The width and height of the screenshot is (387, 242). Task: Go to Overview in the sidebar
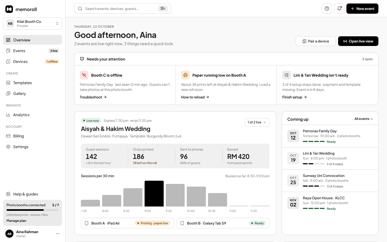[x=33, y=40]
